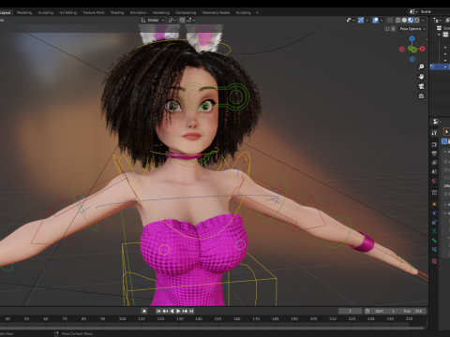Image resolution: width=450 pixels, height=337 pixels.
Task: Open the Modeling workspace tab
Action: (24, 13)
